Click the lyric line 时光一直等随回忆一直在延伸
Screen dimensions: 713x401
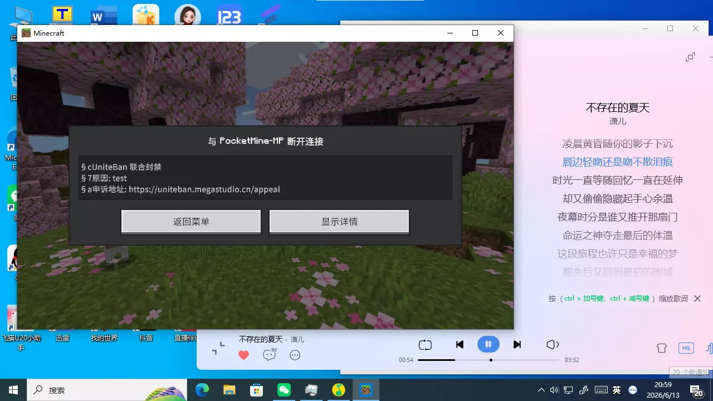(x=618, y=180)
